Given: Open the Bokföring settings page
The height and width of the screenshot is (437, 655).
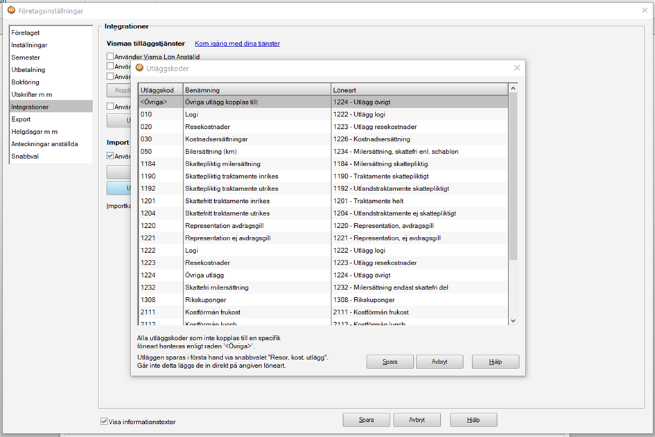Looking at the screenshot, I should [x=51, y=82].
